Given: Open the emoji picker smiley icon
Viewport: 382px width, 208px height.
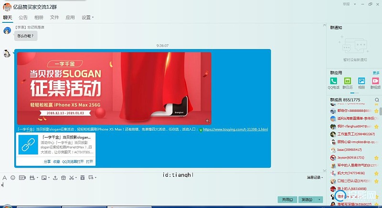Looking at the screenshot, I should (13, 178).
